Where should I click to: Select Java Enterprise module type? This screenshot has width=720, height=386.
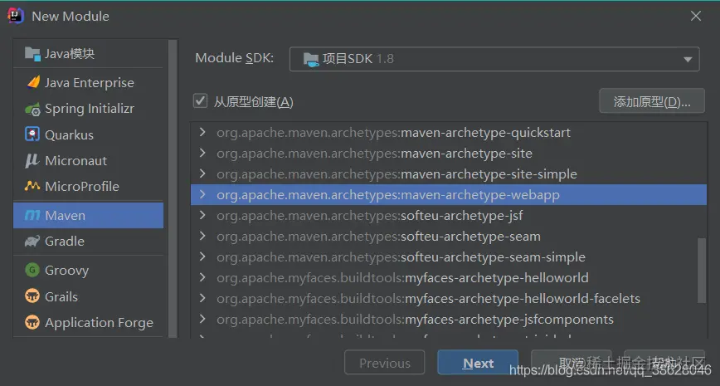click(x=88, y=83)
